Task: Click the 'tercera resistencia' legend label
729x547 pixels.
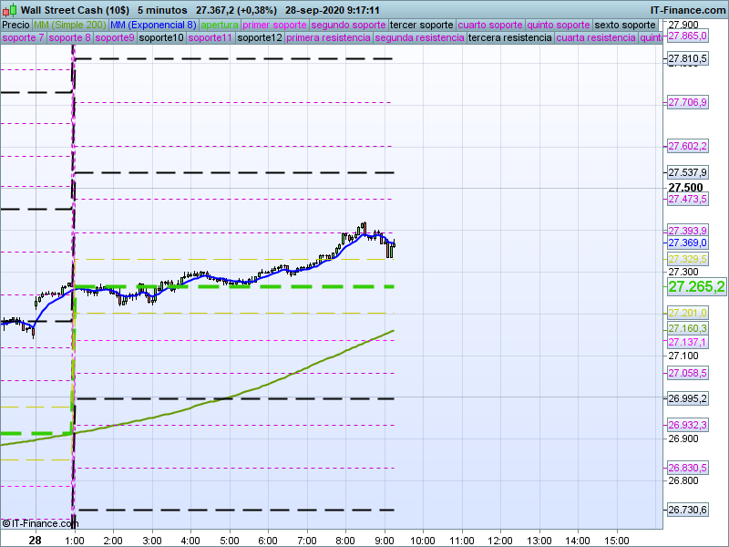Action: click(509, 38)
